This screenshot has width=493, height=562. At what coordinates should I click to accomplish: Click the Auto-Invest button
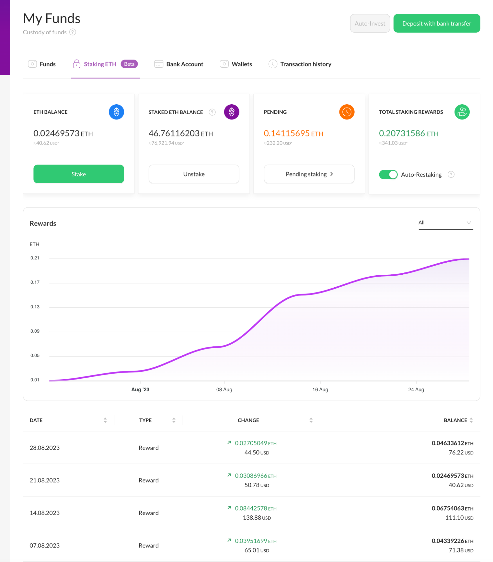pos(370,23)
